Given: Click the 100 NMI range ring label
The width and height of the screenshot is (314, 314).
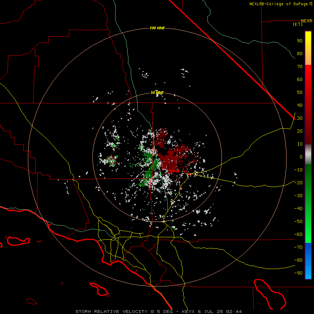Looking at the screenshot, I should click(x=157, y=28).
